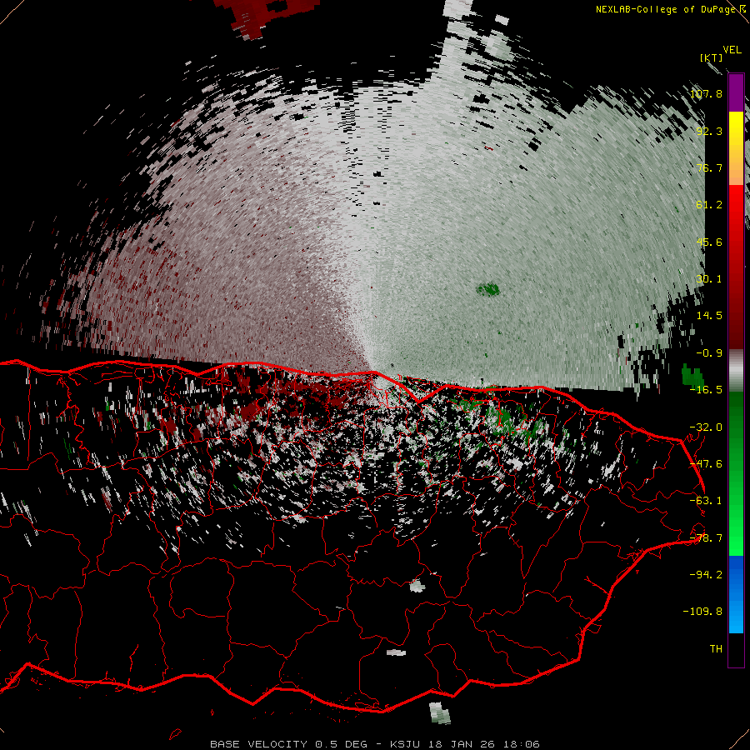The width and height of the screenshot is (750, 750).
Task: Select the -32.0 legend value
Action: [x=706, y=427]
